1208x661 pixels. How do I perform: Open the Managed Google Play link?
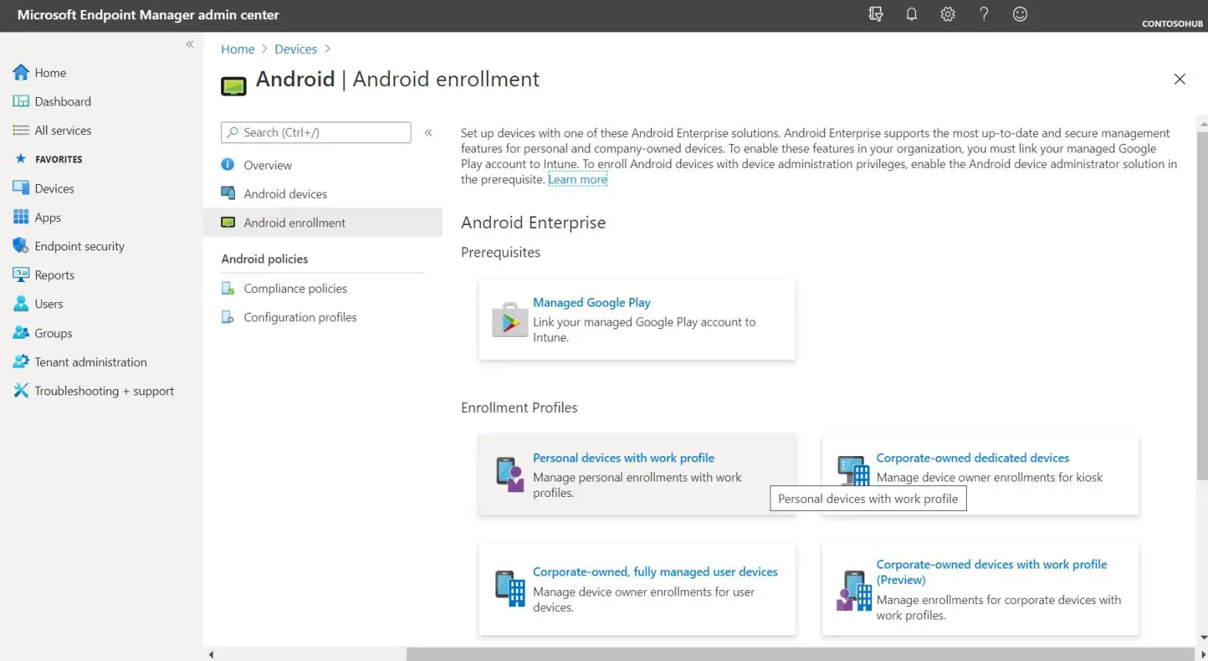592,302
